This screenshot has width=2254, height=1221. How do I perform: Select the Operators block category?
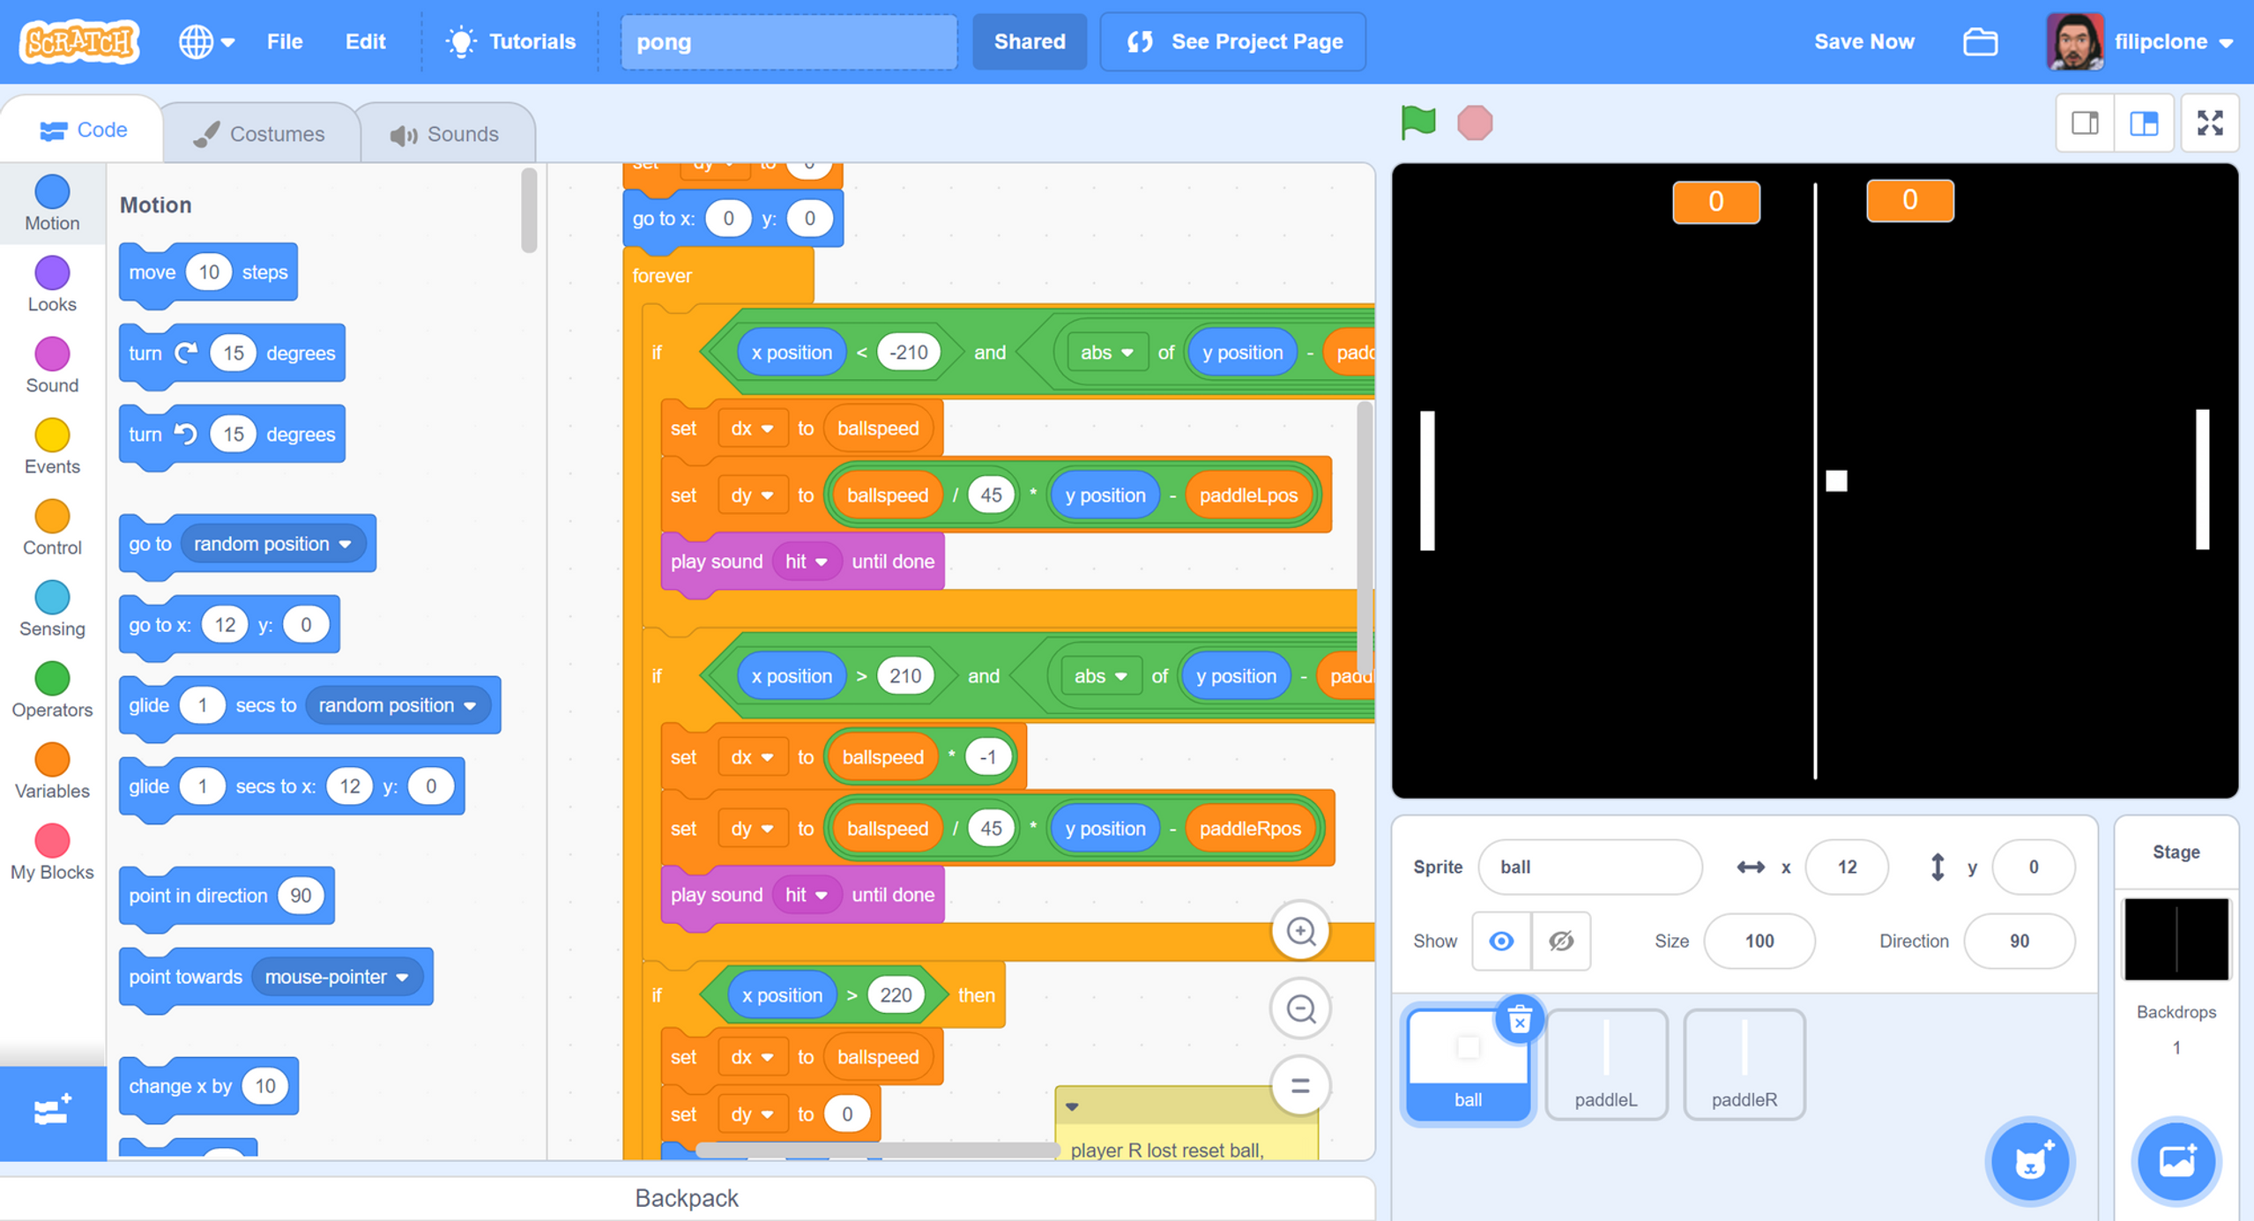coord(52,690)
